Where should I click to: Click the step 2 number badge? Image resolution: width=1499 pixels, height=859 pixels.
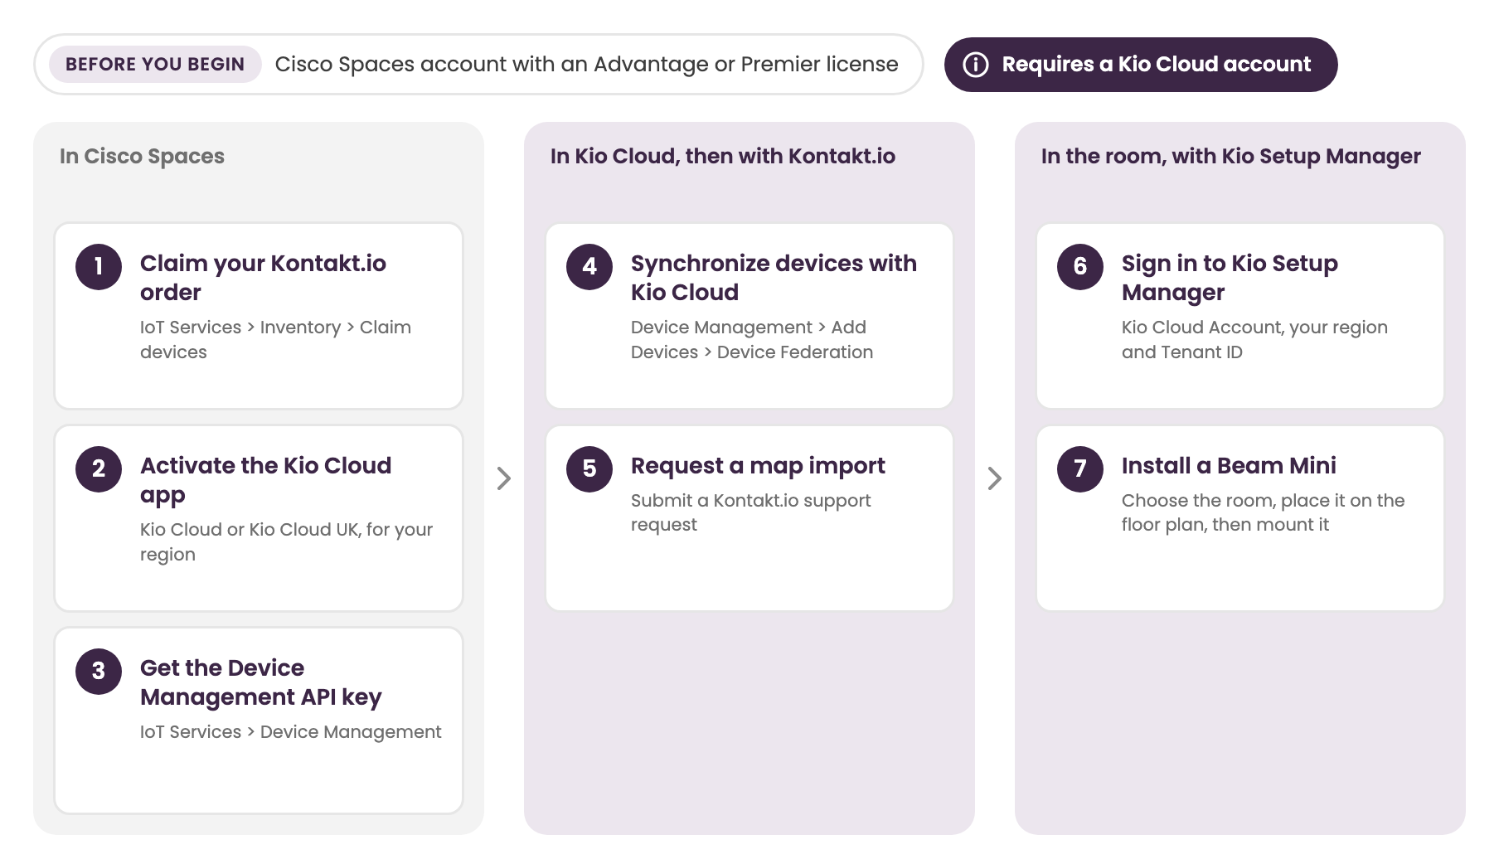click(99, 469)
